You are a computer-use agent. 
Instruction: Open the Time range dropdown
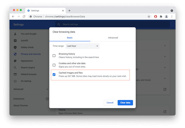click(x=82, y=46)
